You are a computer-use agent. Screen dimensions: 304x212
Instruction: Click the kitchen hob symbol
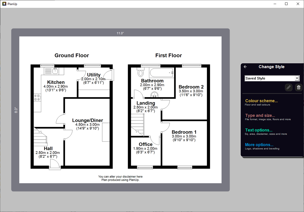point(37,97)
